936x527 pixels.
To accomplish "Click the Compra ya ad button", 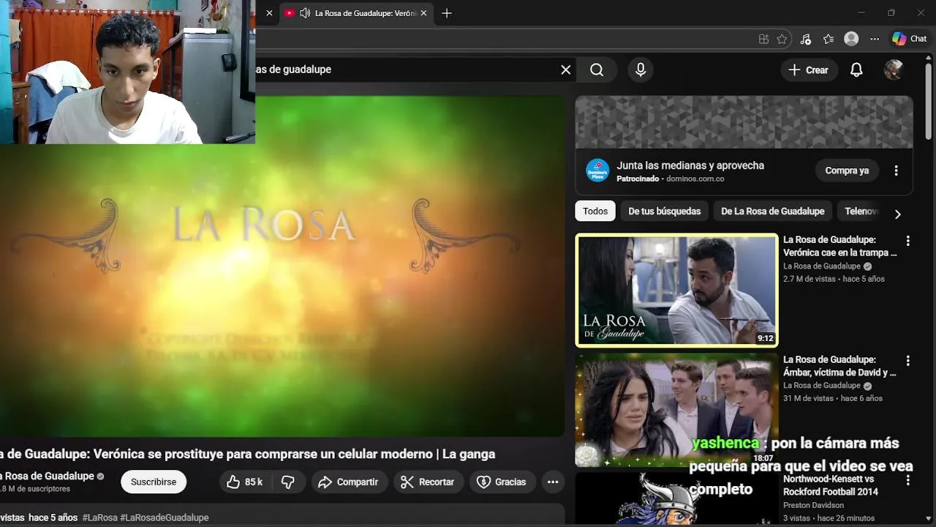I will click(x=847, y=171).
